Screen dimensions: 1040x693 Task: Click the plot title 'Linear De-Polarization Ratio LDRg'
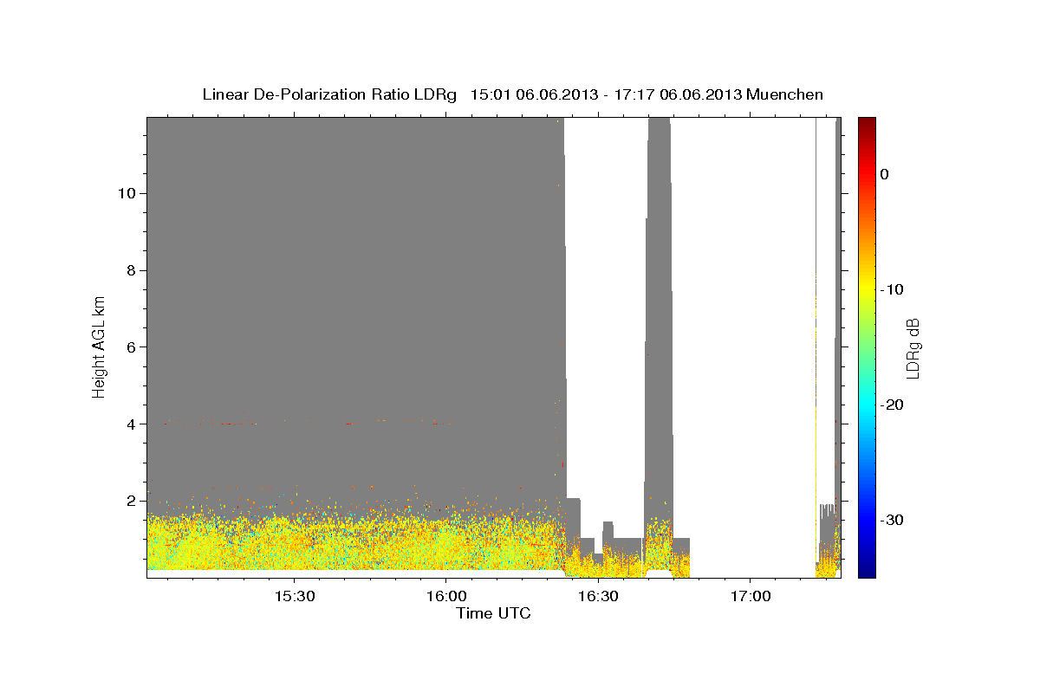[329, 94]
